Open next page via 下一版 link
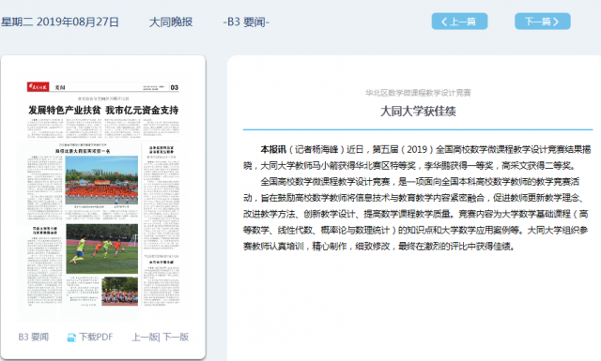Viewport: 601px width, 361px height. click(x=176, y=337)
